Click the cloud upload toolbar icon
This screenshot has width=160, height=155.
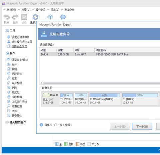[x=50, y=17]
